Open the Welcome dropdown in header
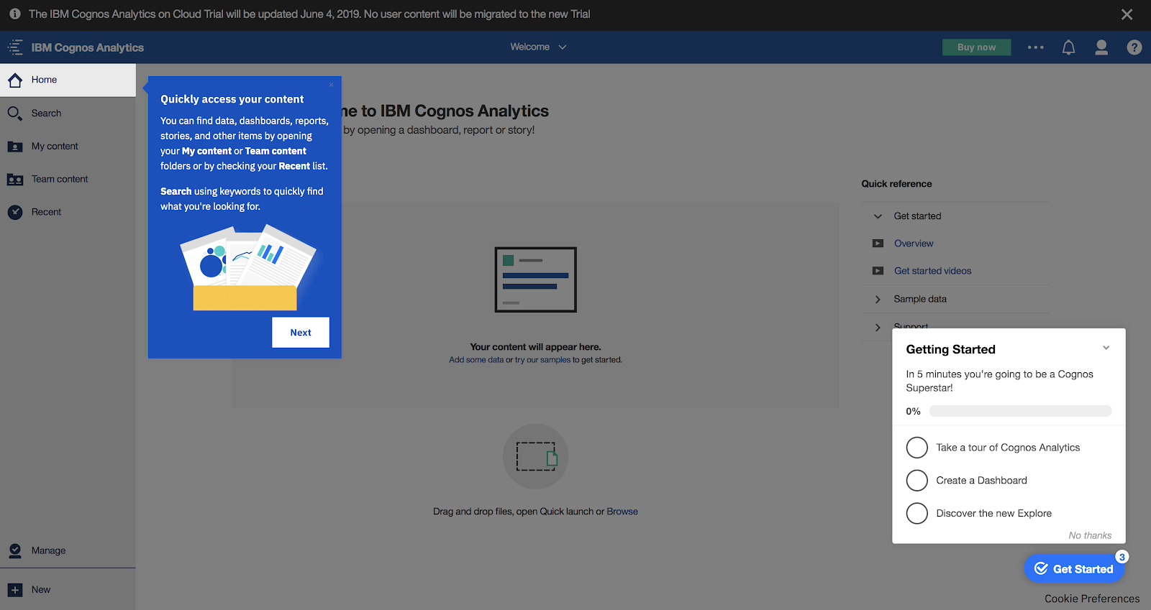The width and height of the screenshot is (1151, 610). click(538, 47)
